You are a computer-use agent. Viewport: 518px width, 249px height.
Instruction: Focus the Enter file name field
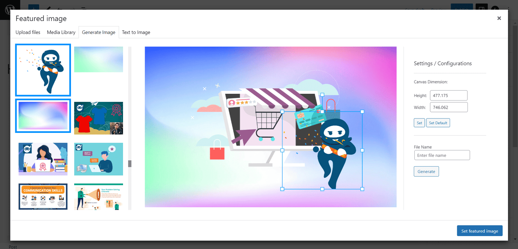(x=442, y=155)
